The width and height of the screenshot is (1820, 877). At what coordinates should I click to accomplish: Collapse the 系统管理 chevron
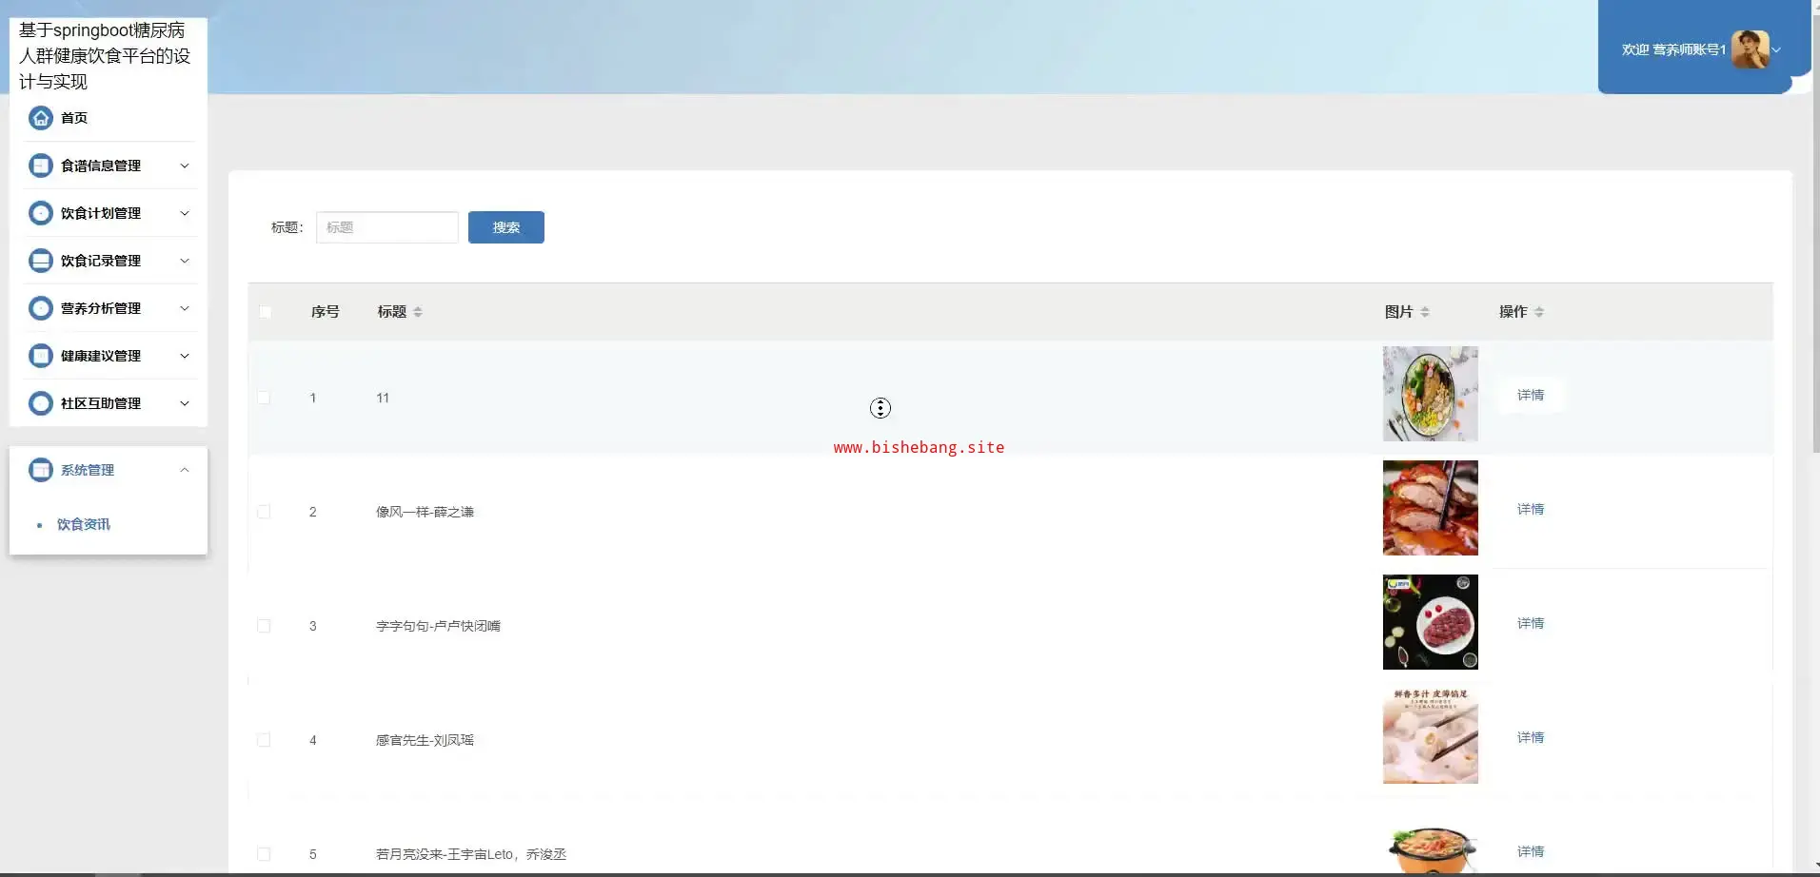(x=185, y=470)
